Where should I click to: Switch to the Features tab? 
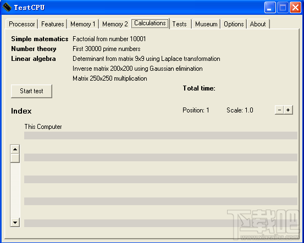pos(53,24)
